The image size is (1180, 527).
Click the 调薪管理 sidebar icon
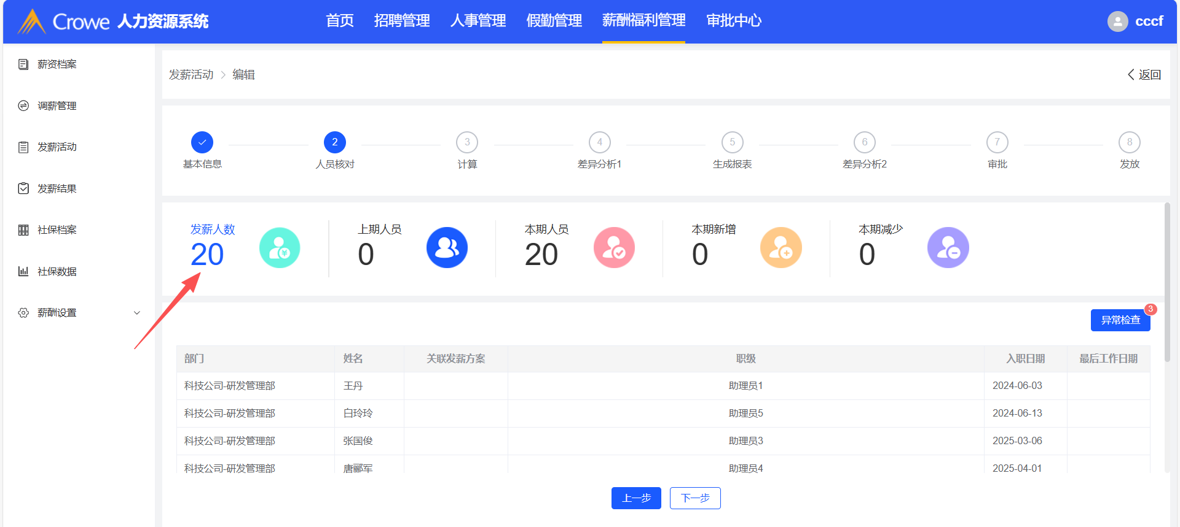[23, 106]
